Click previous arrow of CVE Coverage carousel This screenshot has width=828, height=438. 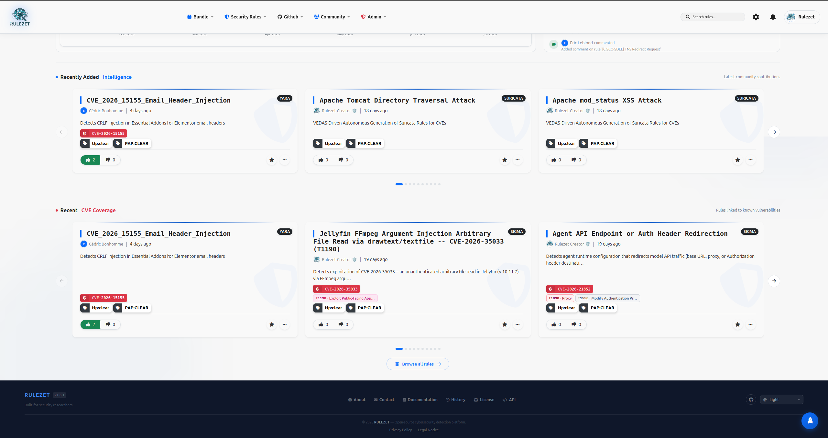[x=61, y=281]
